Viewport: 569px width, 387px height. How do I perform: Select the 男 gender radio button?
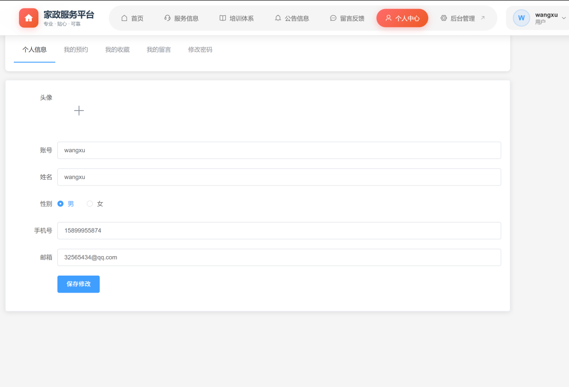61,203
